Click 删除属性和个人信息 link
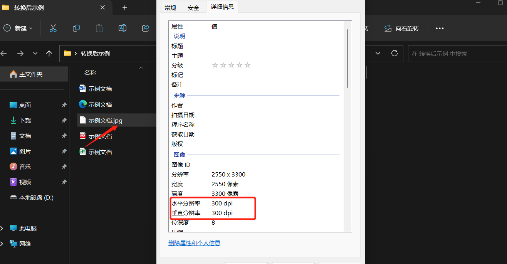 [194, 243]
